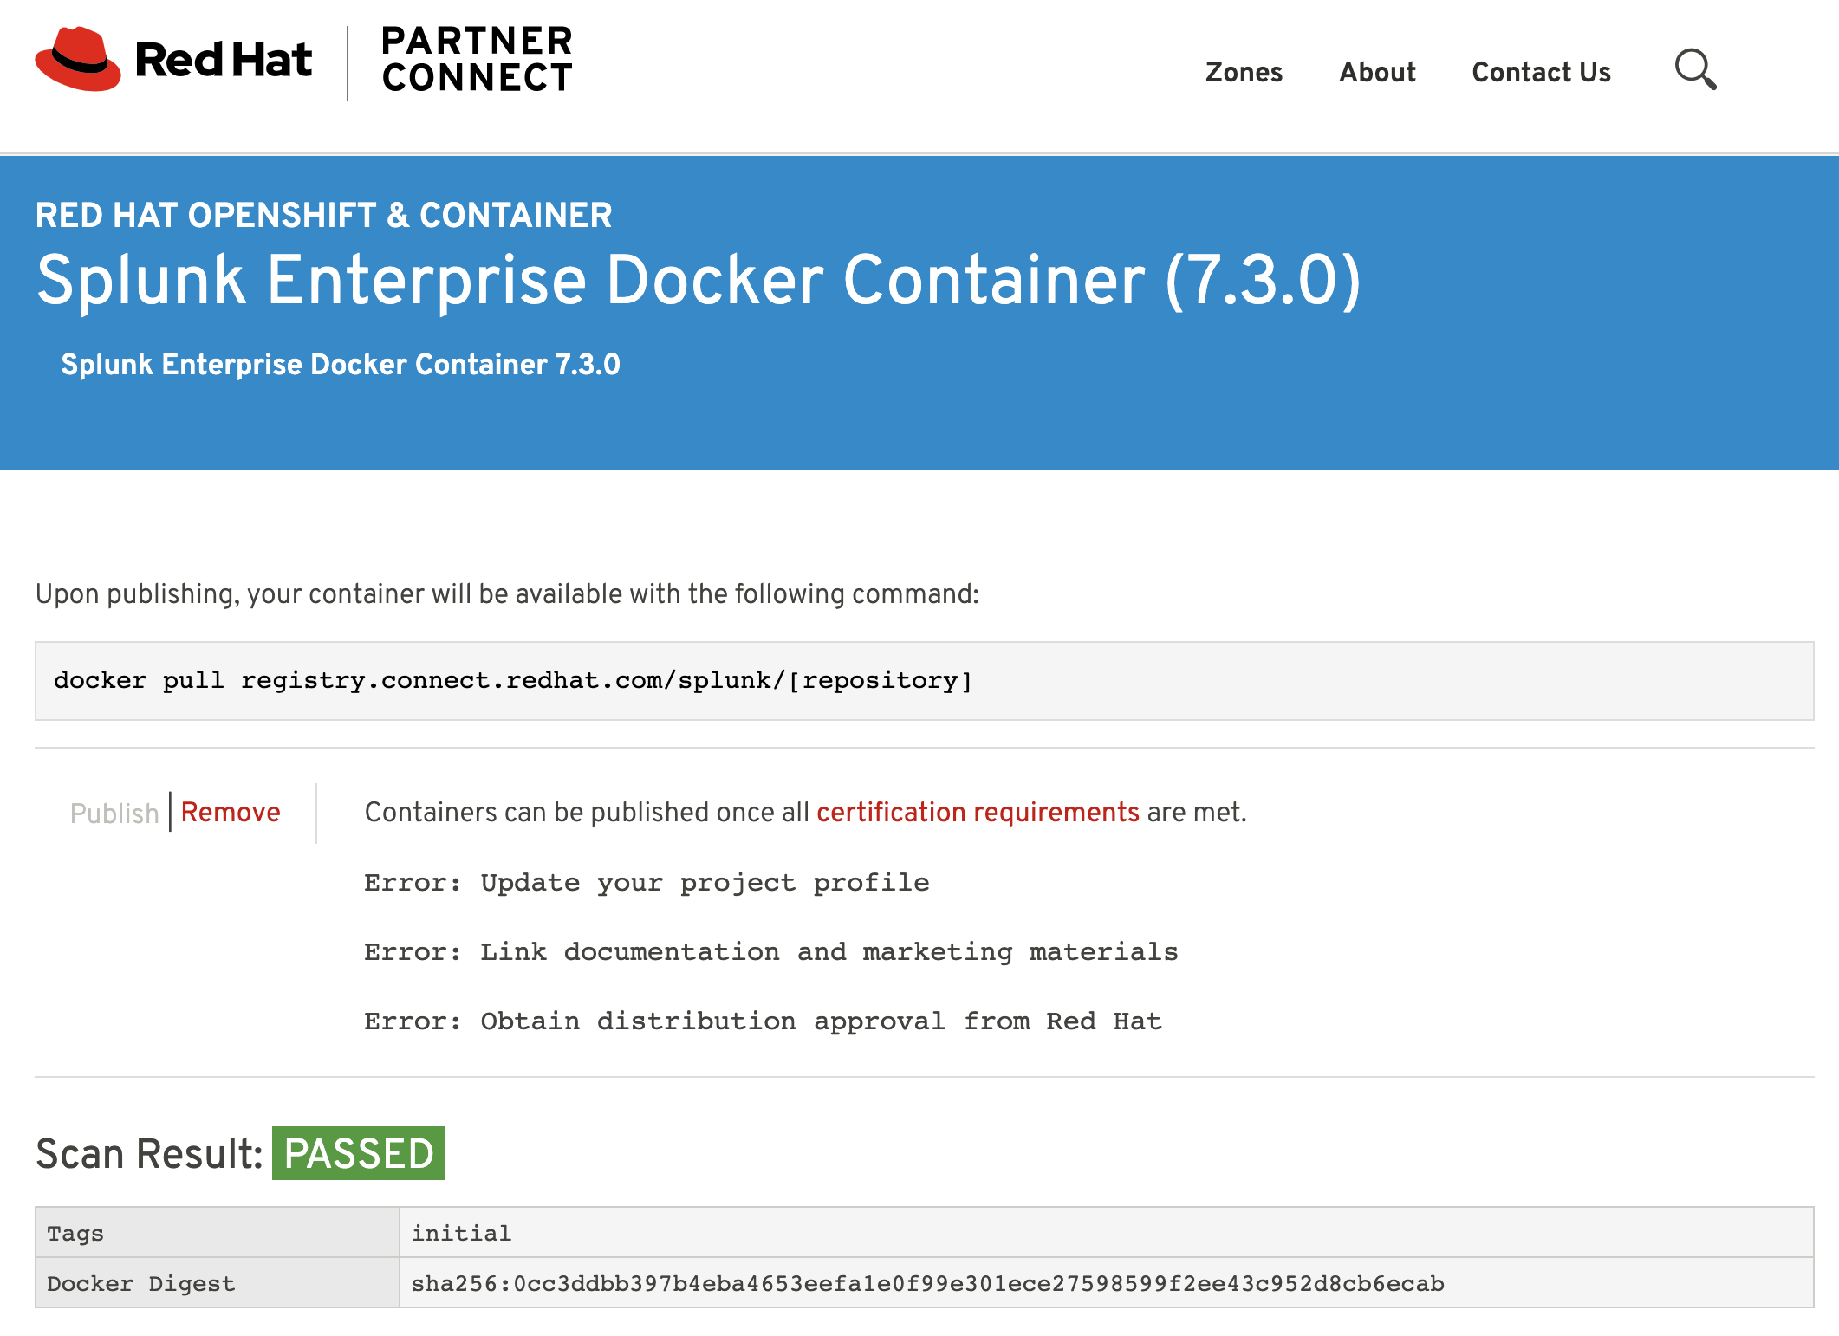Screen dimensions: 1839x1336
Task: Click the Partner Connect wordmark
Action: point(477,59)
